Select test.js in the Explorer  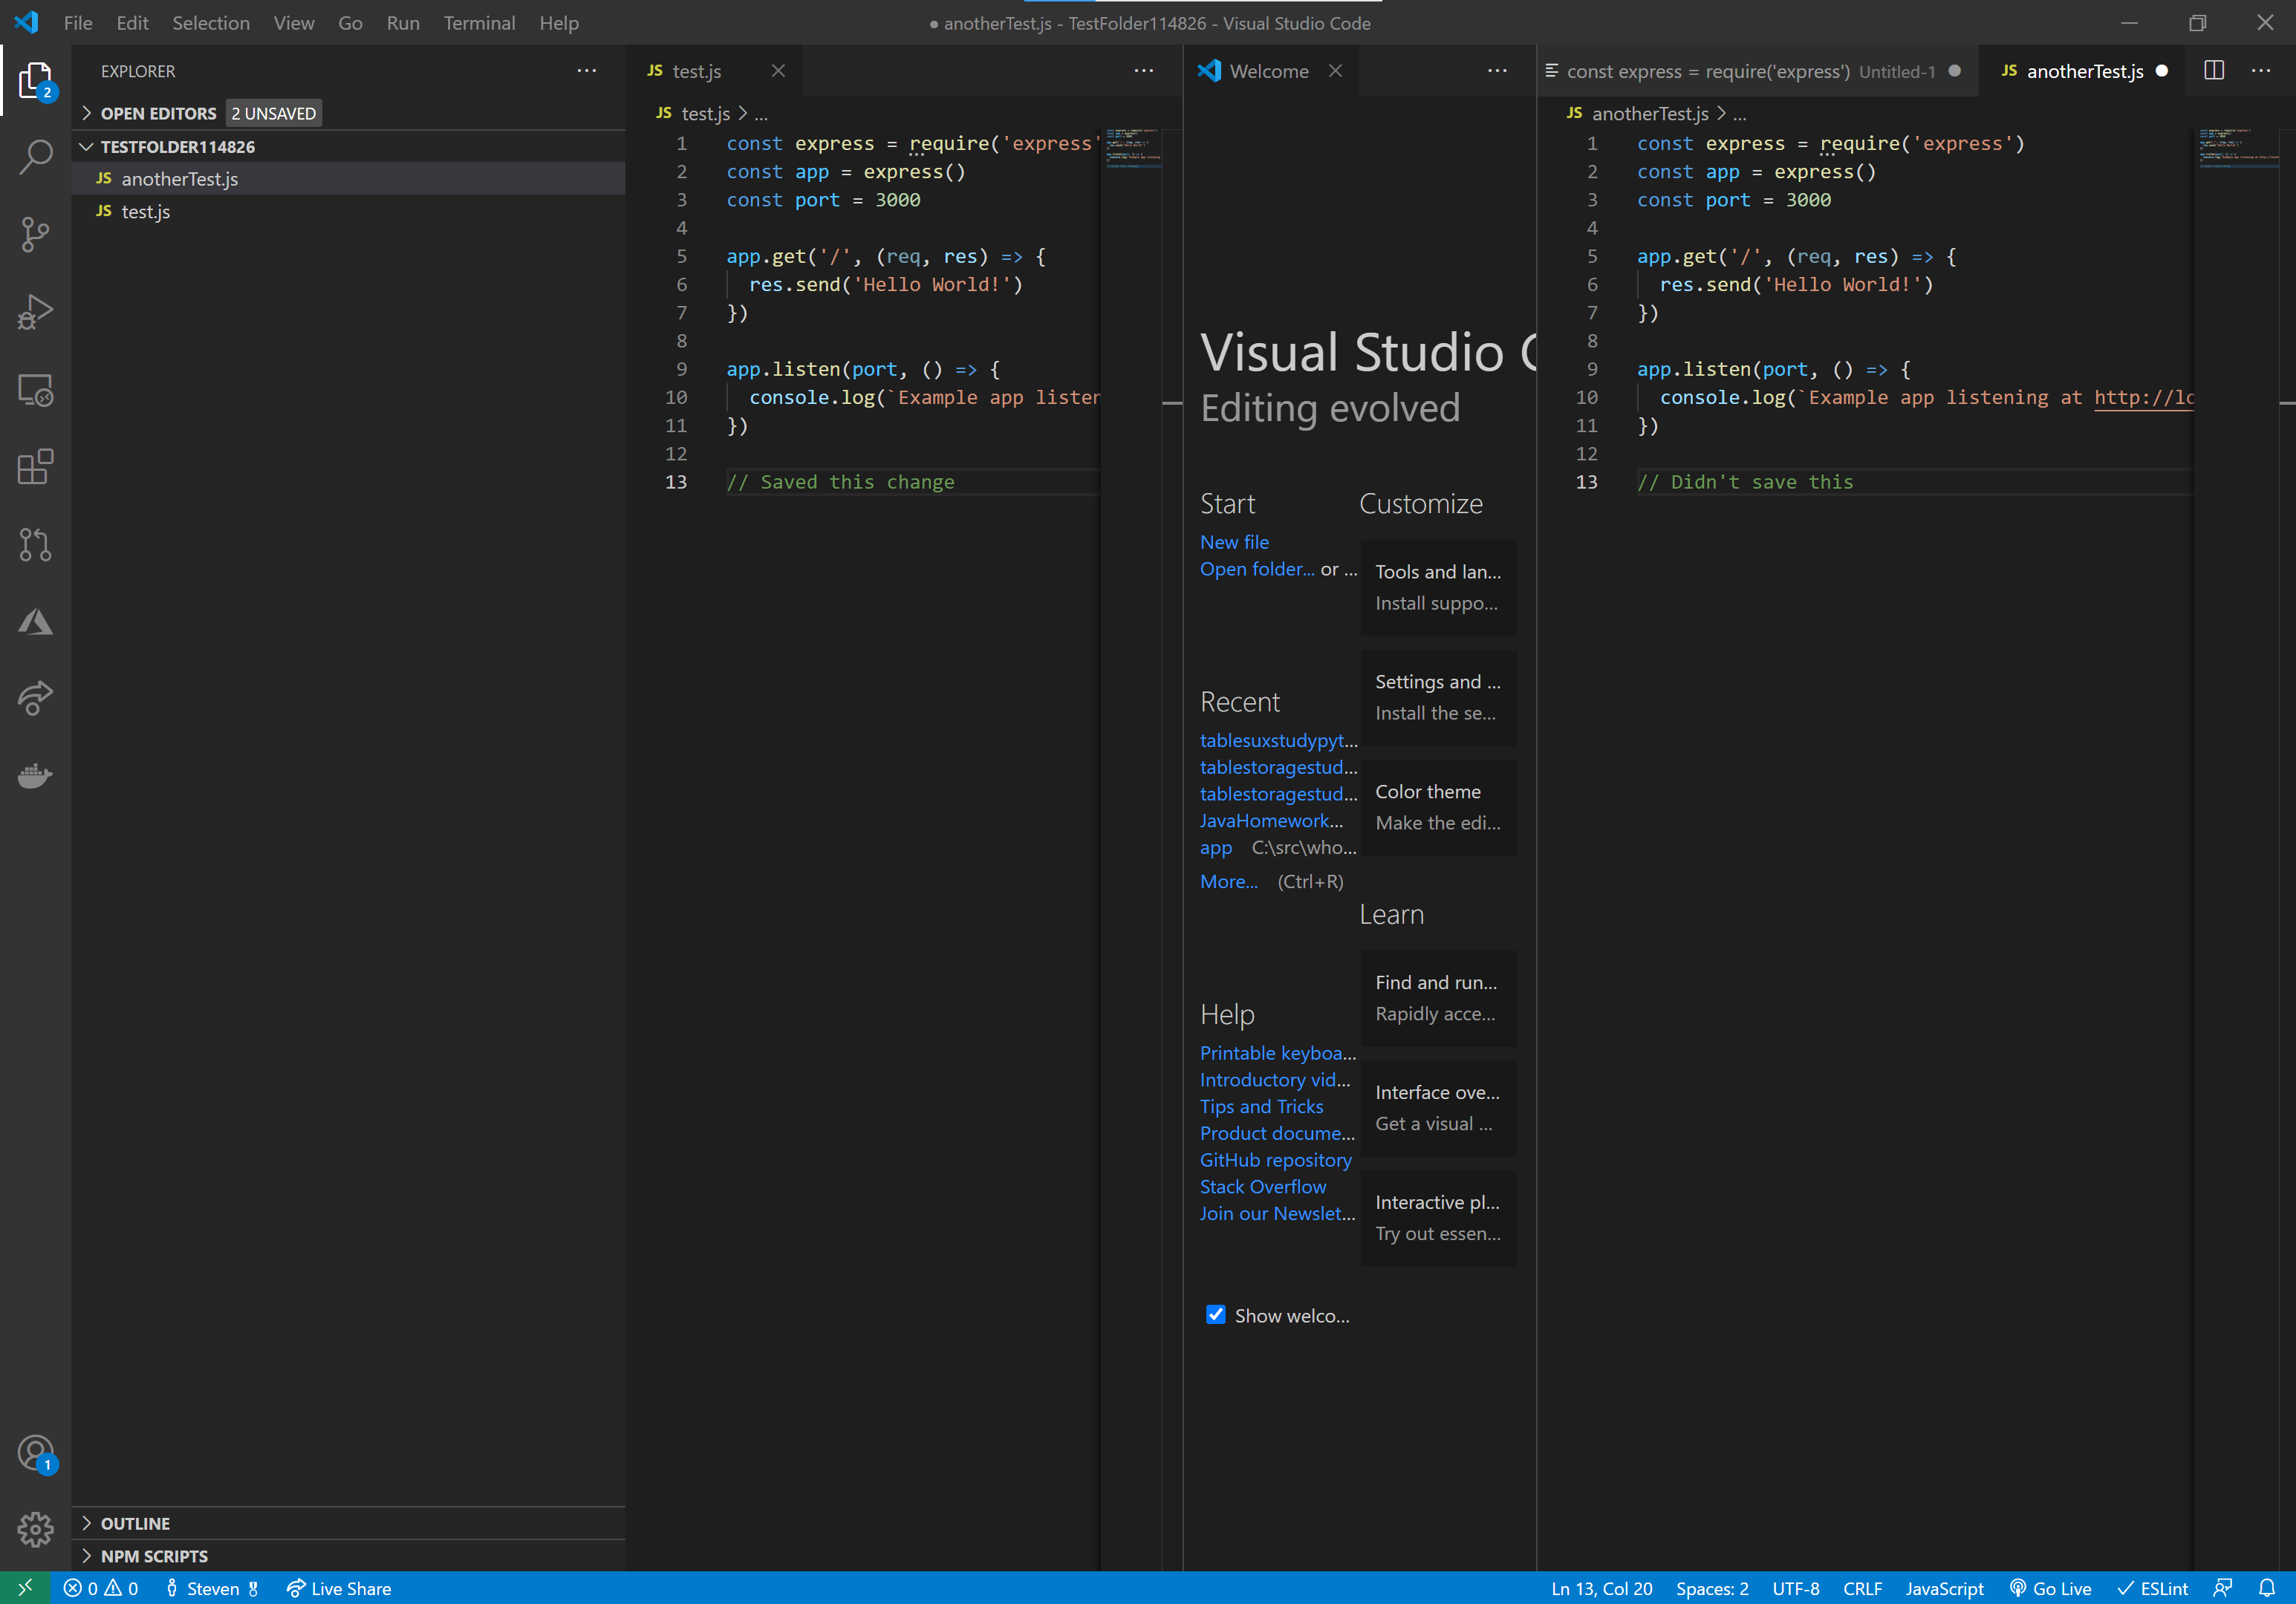pyautogui.click(x=146, y=211)
